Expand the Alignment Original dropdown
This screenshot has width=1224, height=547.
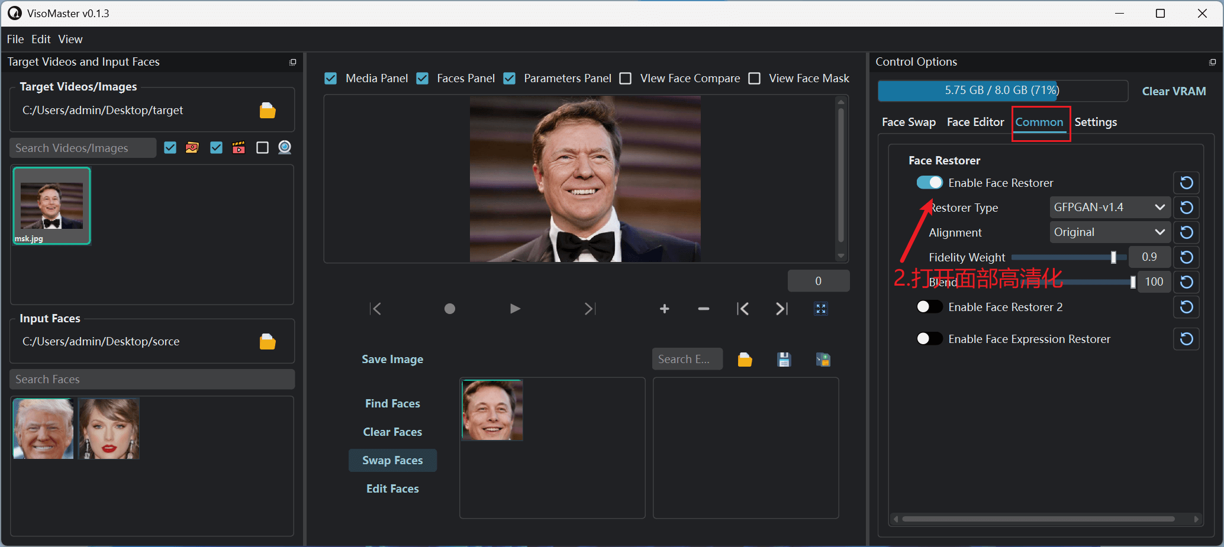coord(1110,232)
